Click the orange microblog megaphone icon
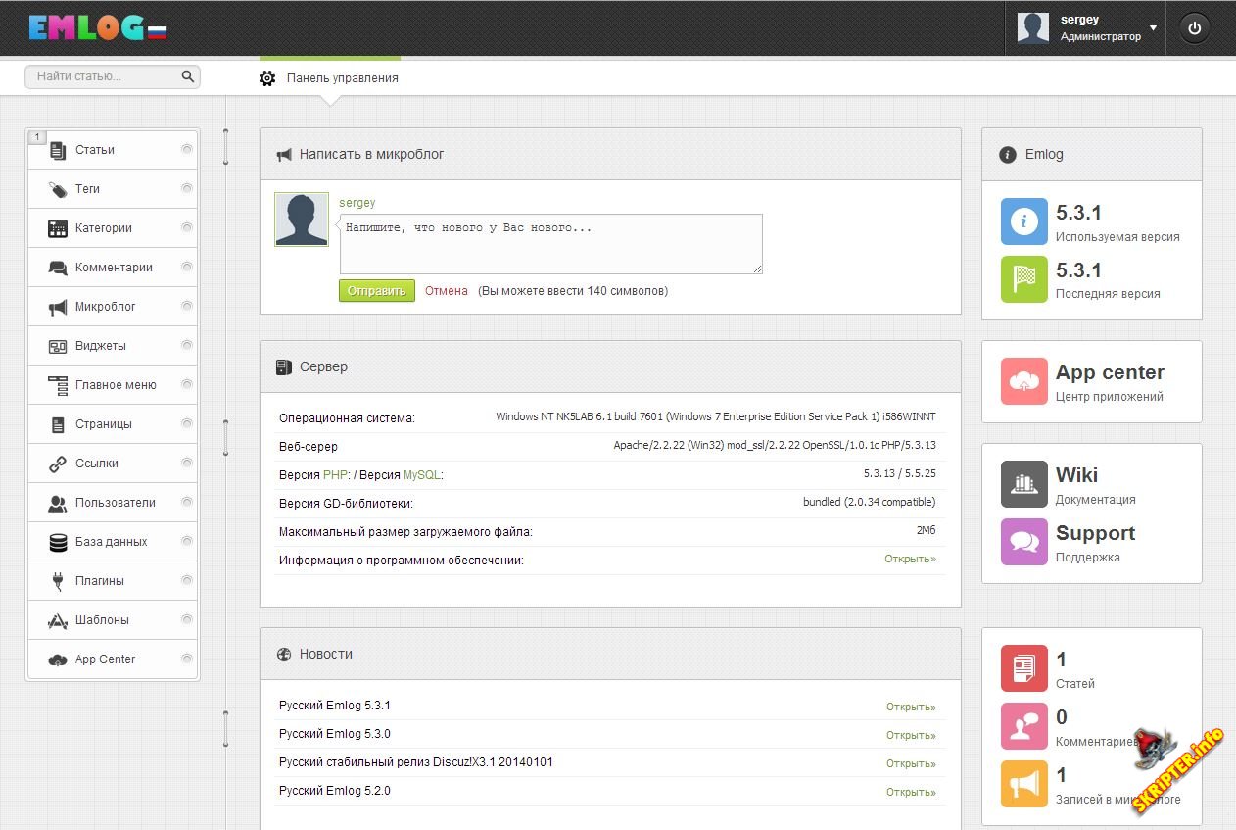Image resolution: width=1236 pixels, height=830 pixels. tap(1024, 784)
